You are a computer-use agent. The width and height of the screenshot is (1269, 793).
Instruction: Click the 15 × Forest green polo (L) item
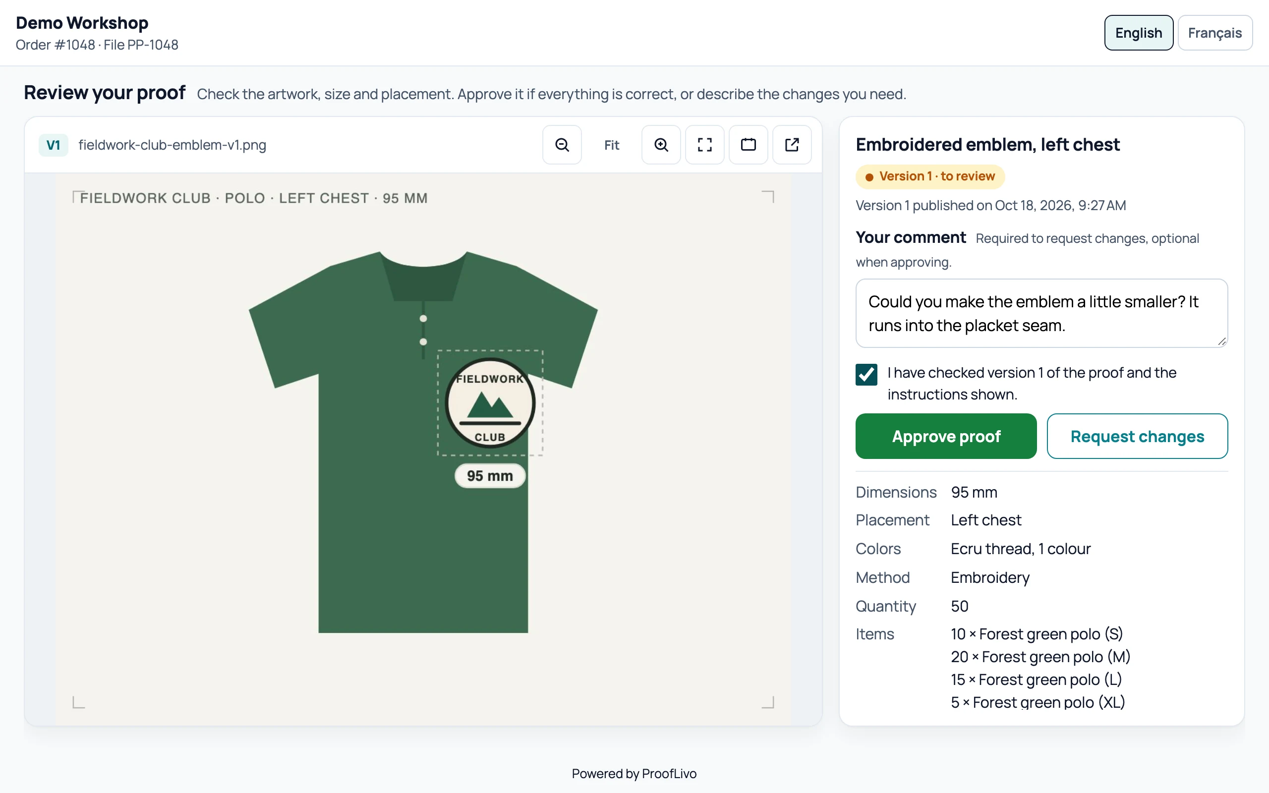point(1036,679)
